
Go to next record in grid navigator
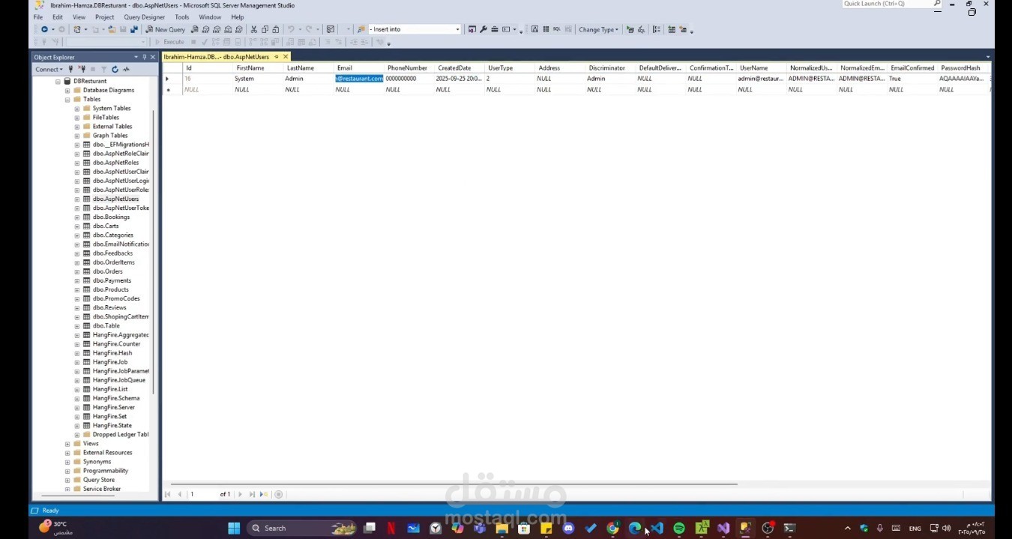241,494
